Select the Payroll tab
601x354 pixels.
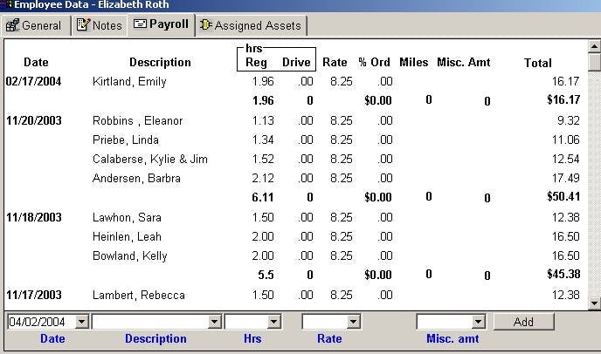(162, 25)
